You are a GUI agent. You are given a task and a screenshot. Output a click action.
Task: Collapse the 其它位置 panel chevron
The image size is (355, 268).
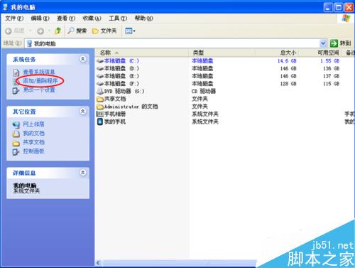(x=82, y=111)
